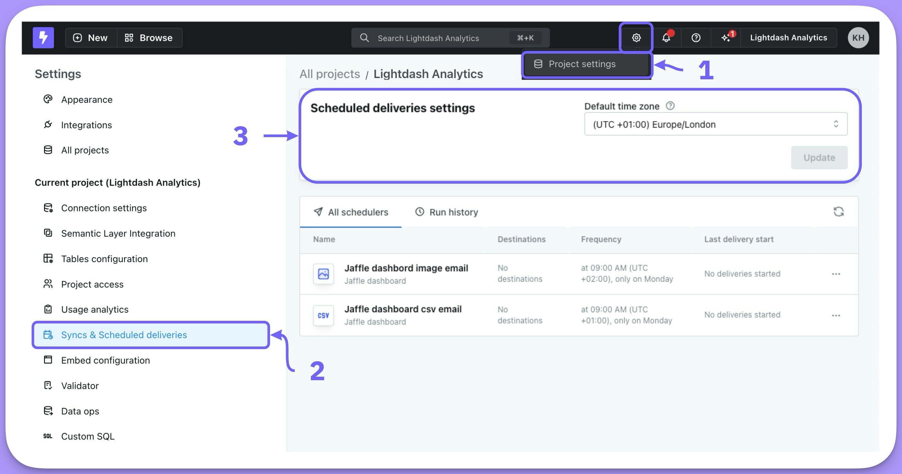Select Project settings from the dropdown menu
The image size is (902, 474).
point(582,64)
